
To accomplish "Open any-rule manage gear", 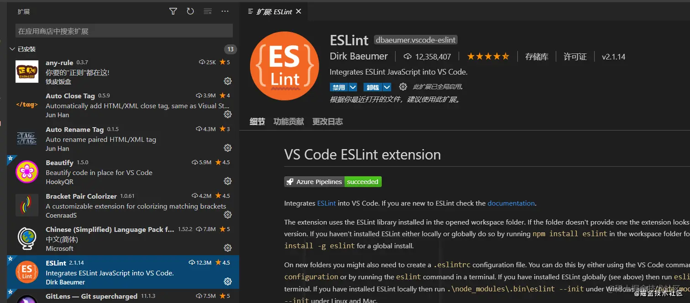I will [x=228, y=81].
